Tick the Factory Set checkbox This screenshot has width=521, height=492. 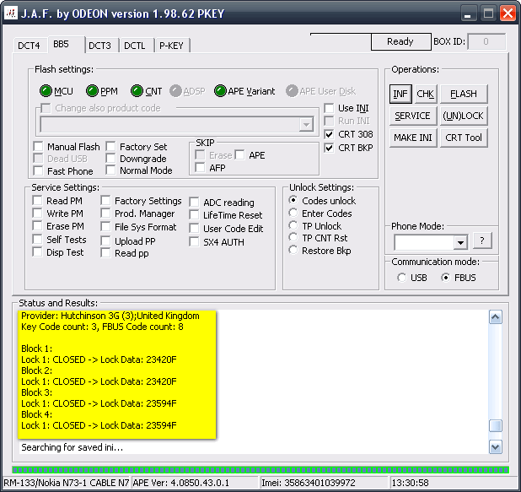[110, 146]
